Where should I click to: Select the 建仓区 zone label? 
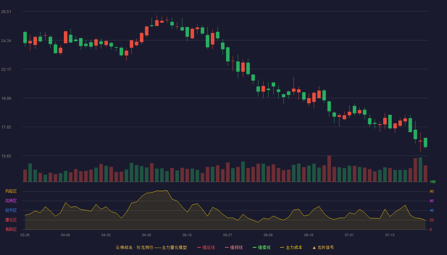point(11,220)
